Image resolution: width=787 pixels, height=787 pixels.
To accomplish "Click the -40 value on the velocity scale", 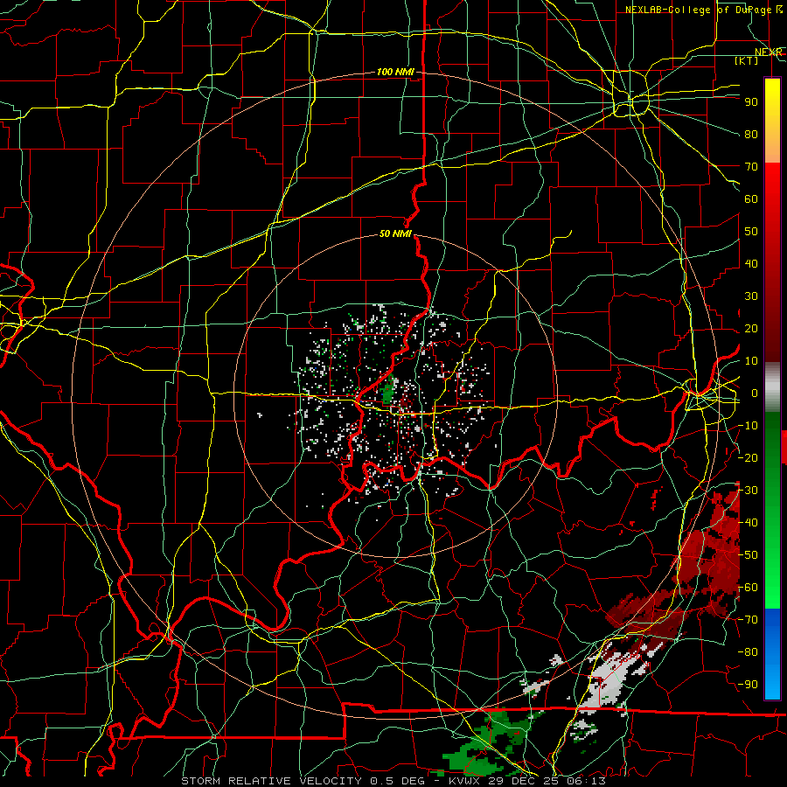I will click(x=749, y=523).
